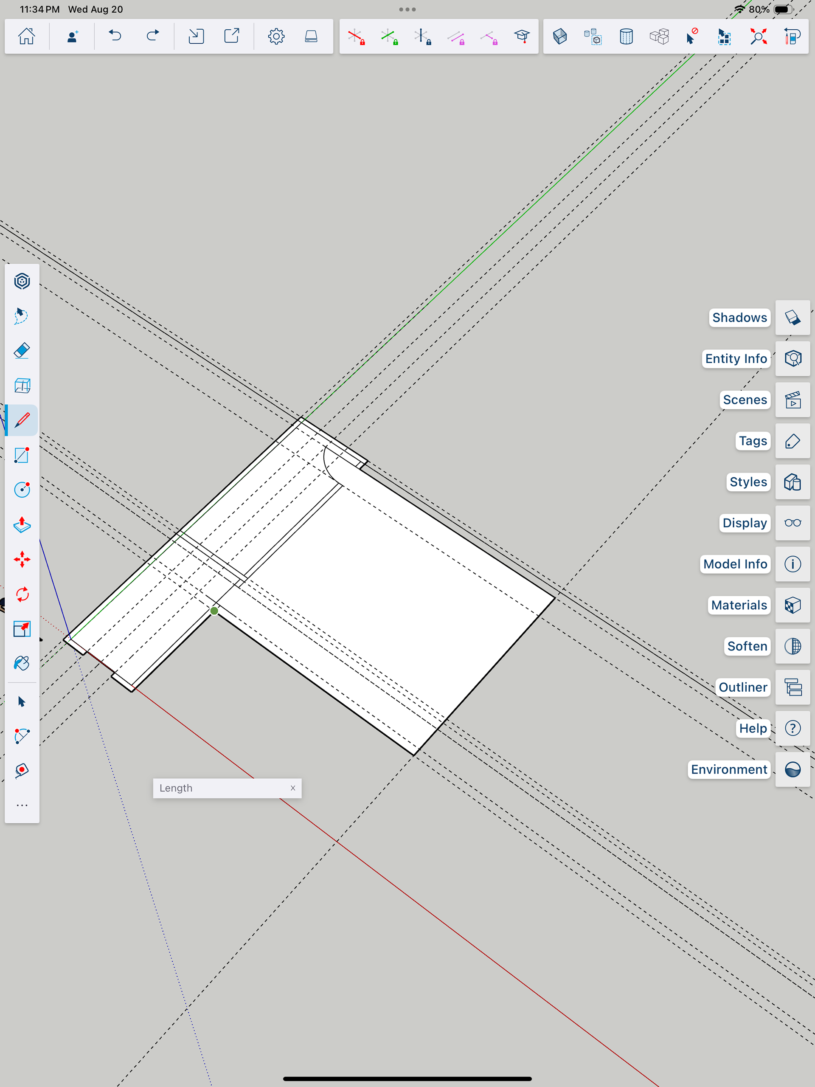815x1087 pixels.
Task: Select the Eraser tool
Action: (x=22, y=351)
